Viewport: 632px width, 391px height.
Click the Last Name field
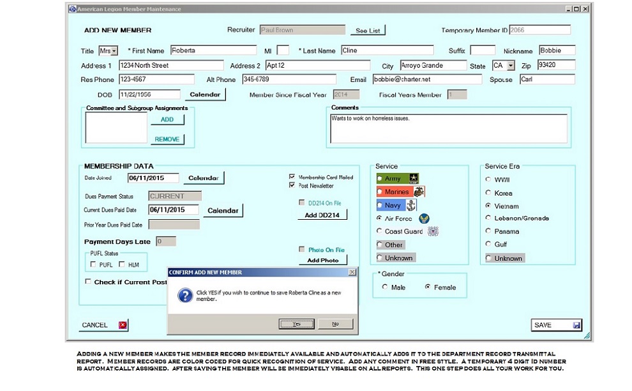click(x=387, y=50)
